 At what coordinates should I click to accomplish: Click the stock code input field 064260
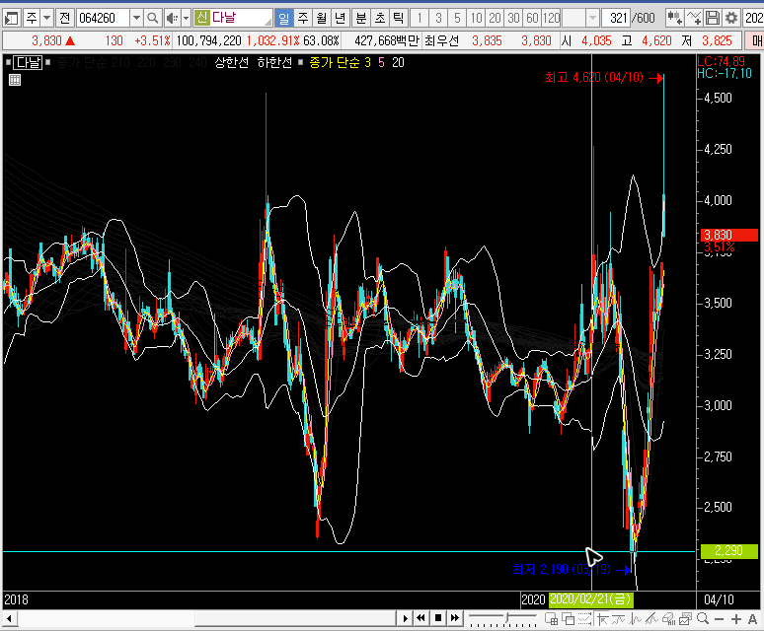[104, 19]
